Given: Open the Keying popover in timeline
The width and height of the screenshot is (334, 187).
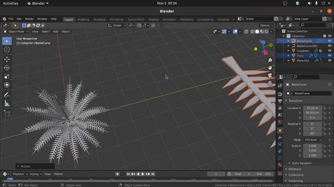Looking at the screenshot, I should click(x=35, y=174).
